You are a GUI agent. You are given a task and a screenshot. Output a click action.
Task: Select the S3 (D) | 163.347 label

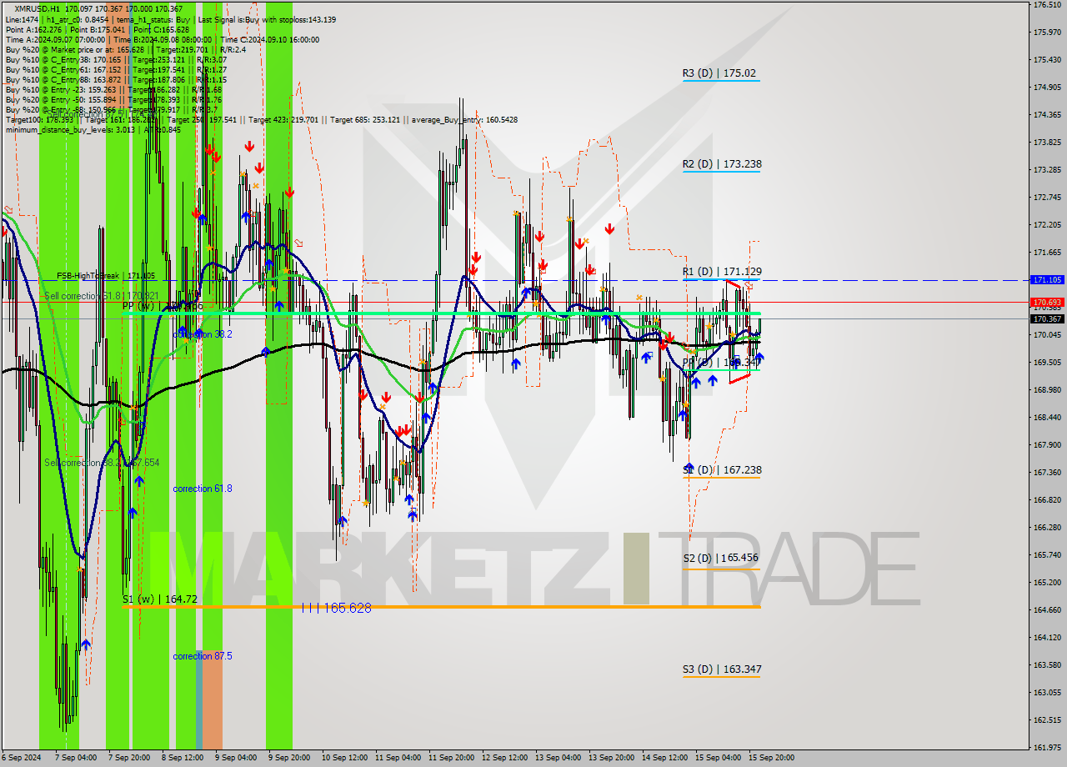(x=722, y=669)
